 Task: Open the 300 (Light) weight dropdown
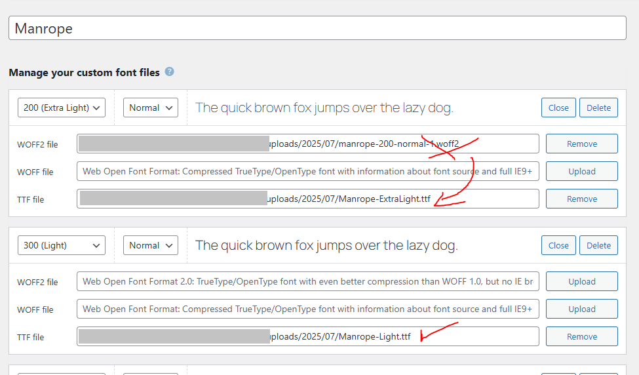coord(62,245)
